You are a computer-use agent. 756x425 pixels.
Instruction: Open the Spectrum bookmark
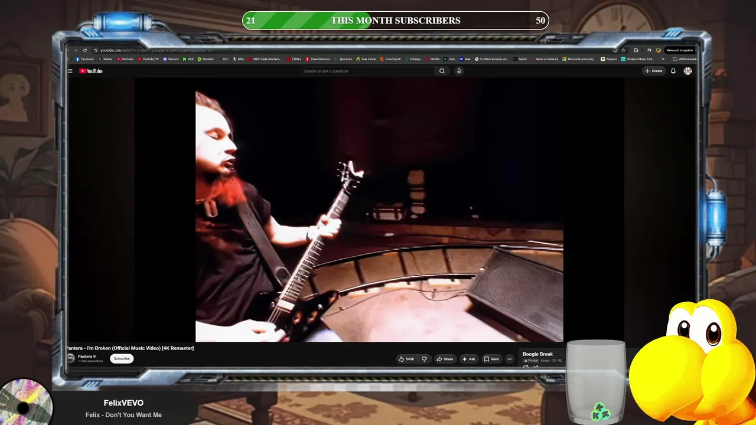pyautogui.click(x=343, y=59)
